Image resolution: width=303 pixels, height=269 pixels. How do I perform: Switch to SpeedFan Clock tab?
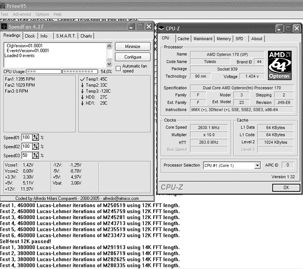coord(30,36)
